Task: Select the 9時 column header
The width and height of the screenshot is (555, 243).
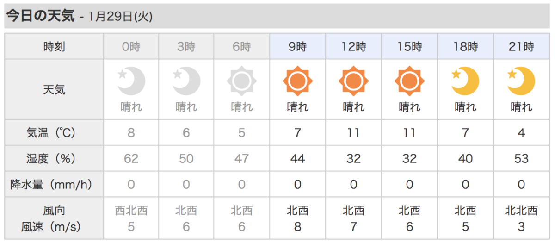Action: (297, 46)
